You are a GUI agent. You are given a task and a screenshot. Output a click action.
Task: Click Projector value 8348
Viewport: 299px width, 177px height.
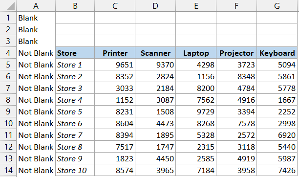(x=236, y=76)
